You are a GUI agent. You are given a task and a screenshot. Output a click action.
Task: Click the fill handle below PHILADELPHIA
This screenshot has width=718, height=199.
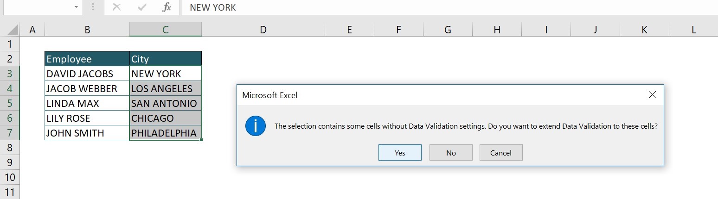tap(201, 140)
